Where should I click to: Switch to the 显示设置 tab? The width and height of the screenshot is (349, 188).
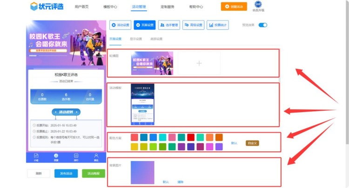coord(136,39)
